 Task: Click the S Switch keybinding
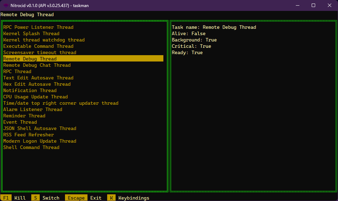pyautogui.click(x=45, y=198)
